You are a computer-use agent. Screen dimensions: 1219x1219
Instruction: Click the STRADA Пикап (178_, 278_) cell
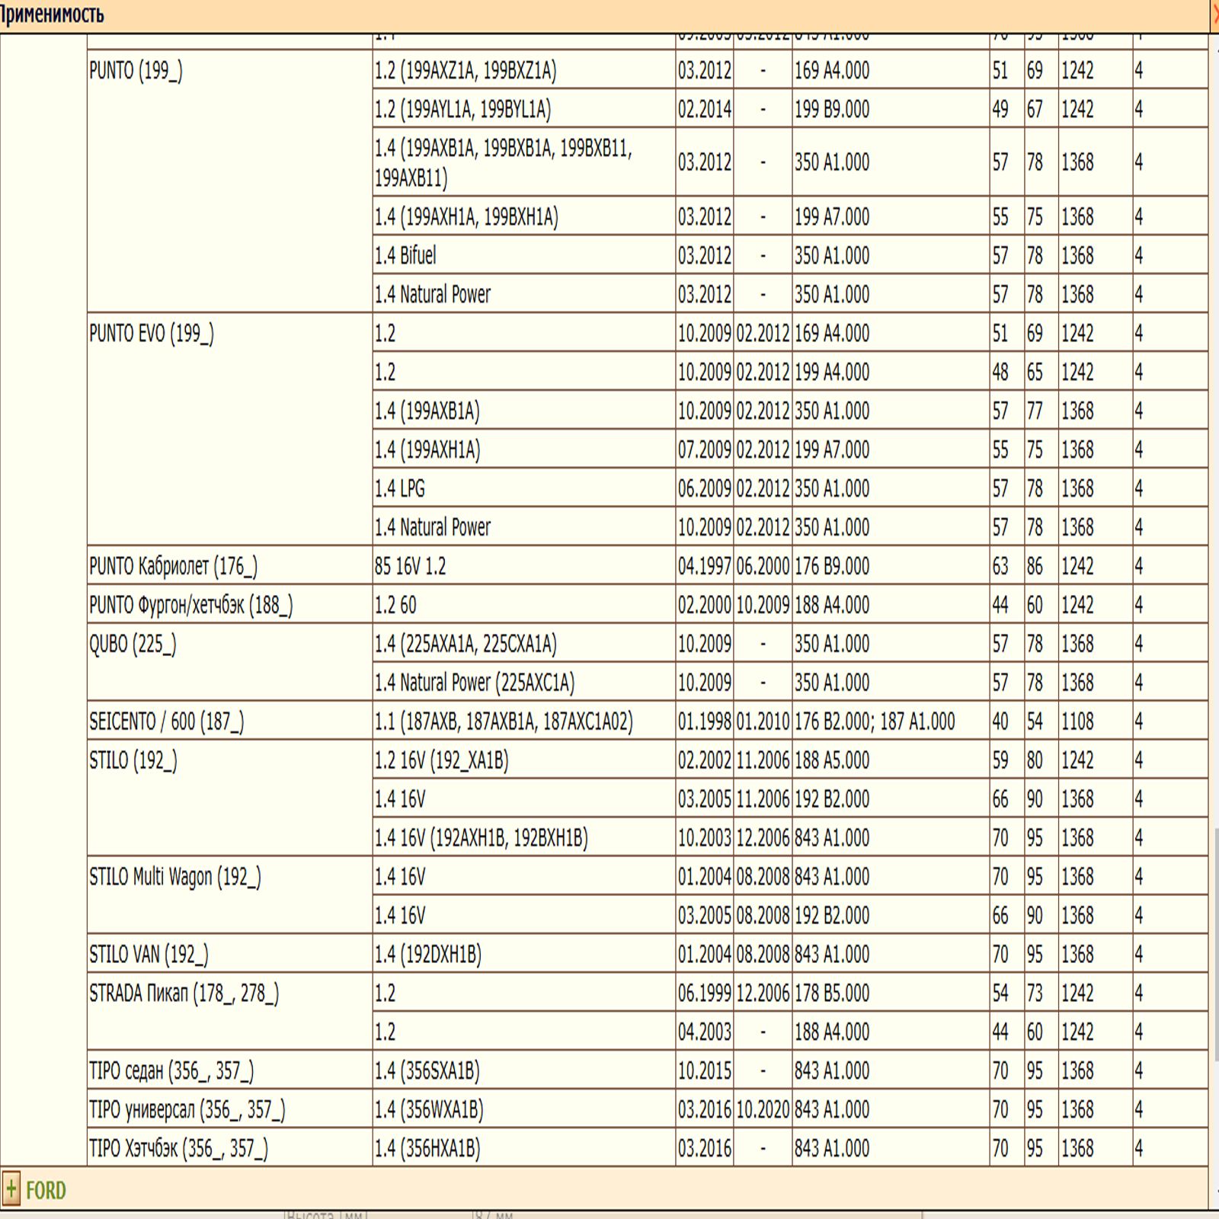click(x=184, y=993)
